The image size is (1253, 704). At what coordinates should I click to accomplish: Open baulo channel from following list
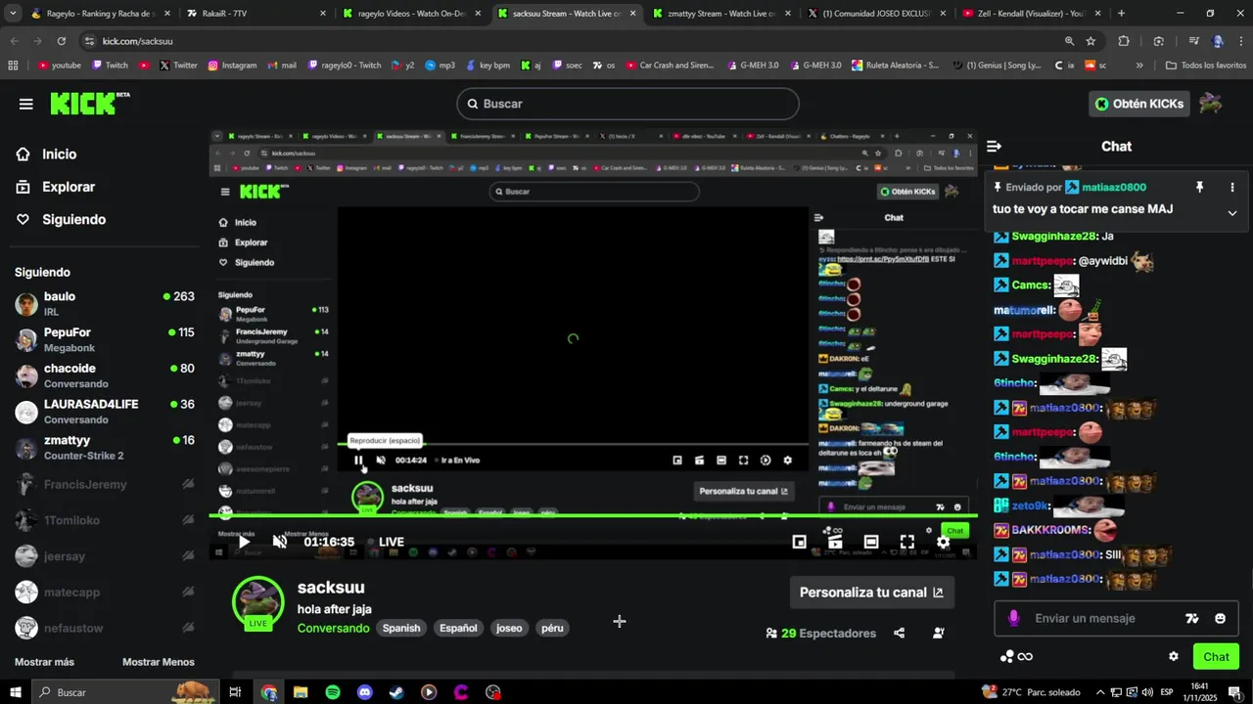click(x=104, y=304)
